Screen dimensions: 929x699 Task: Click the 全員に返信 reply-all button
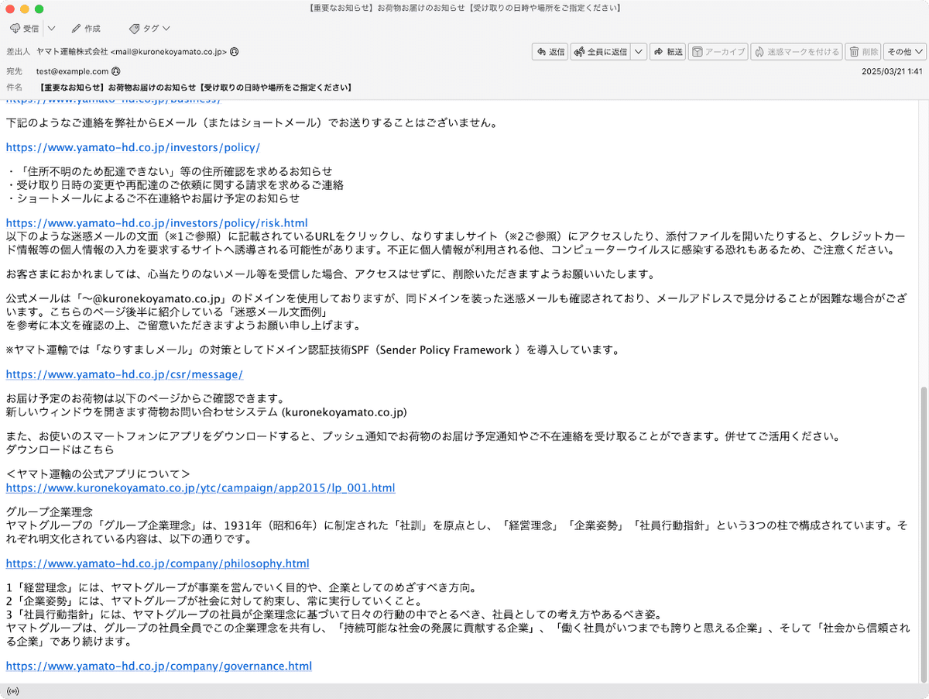[x=601, y=52]
